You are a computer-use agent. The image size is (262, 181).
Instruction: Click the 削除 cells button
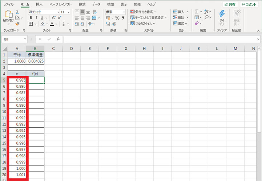(x=181, y=17)
